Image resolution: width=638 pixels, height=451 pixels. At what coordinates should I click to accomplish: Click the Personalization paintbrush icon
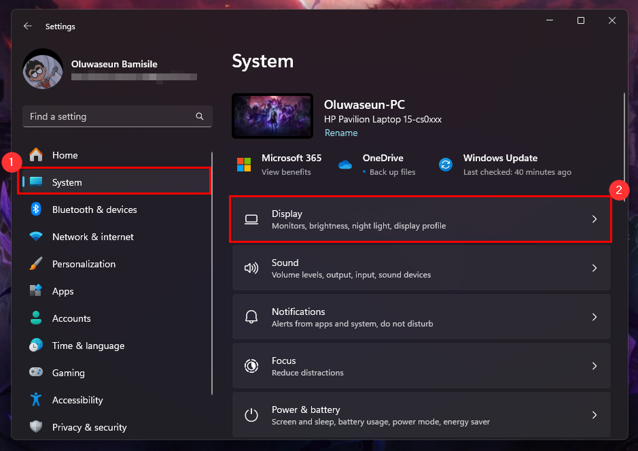coord(36,264)
